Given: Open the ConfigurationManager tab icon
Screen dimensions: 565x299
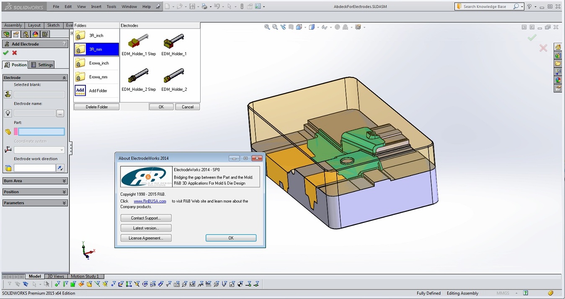Looking at the screenshot, I should click(x=26, y=34).
